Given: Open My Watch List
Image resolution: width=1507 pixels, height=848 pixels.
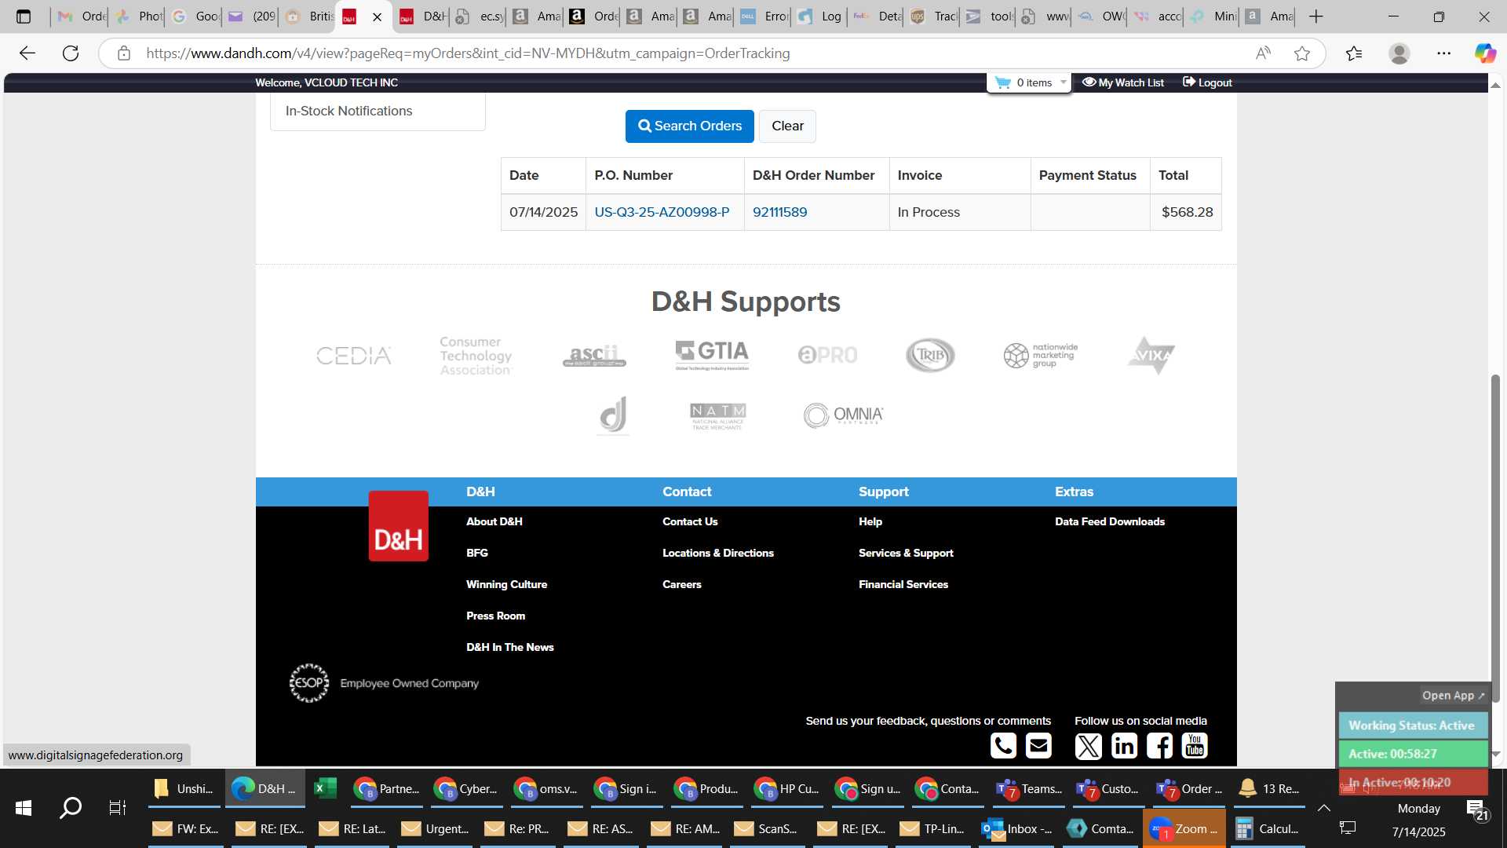Looking at the screenshot, I should [x=1123, y=82].
